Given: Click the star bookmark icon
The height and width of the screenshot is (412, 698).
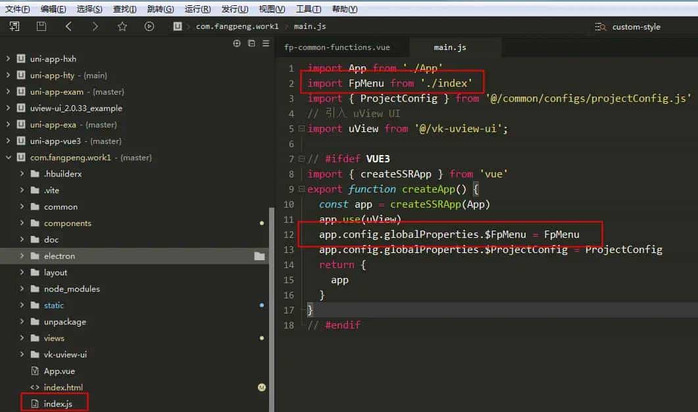Looking at the screenshot, I should [122, 26].
